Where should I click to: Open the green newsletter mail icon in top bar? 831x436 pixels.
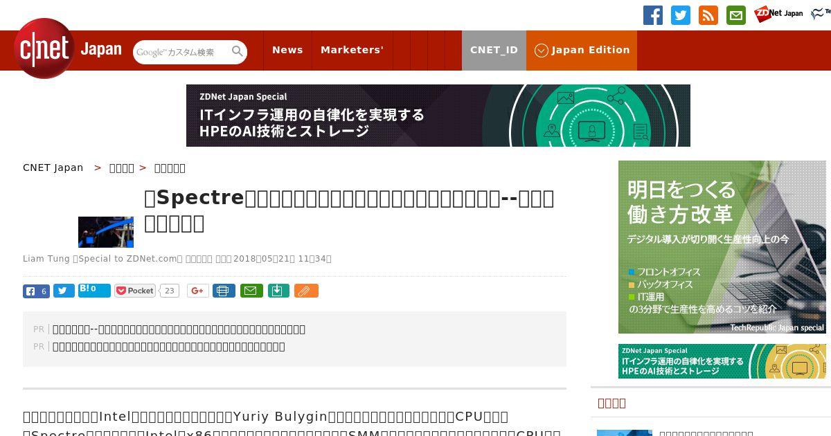point(736,15)
